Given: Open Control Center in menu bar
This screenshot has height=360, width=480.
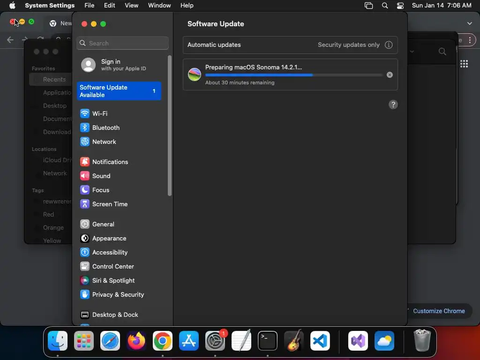Looking at the screenshot, I should (x=400, y=6).
